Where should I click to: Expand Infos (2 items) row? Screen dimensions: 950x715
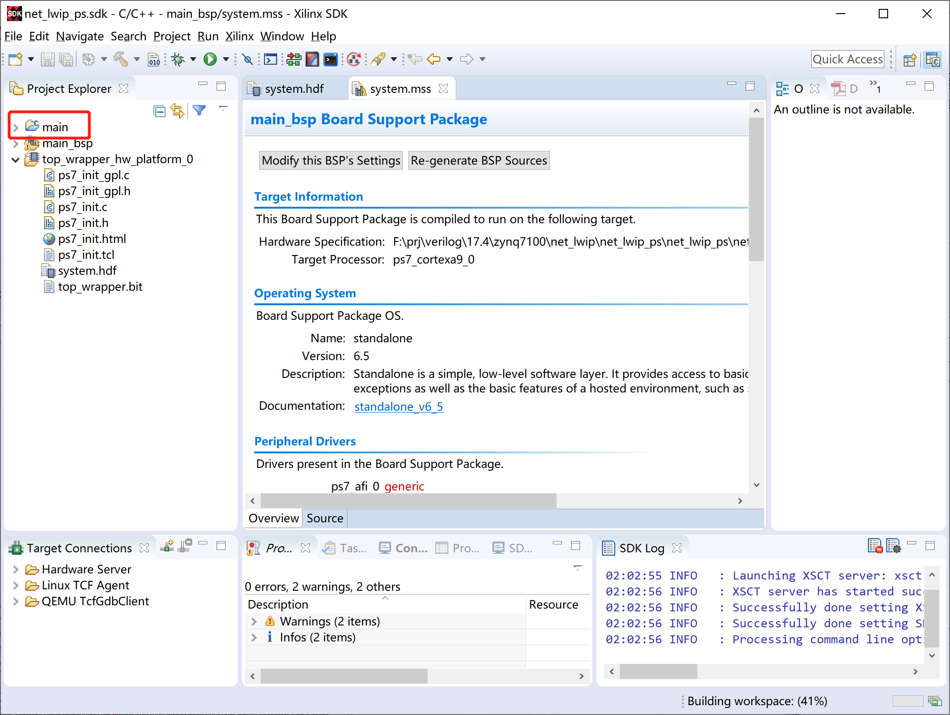(254, 638)
